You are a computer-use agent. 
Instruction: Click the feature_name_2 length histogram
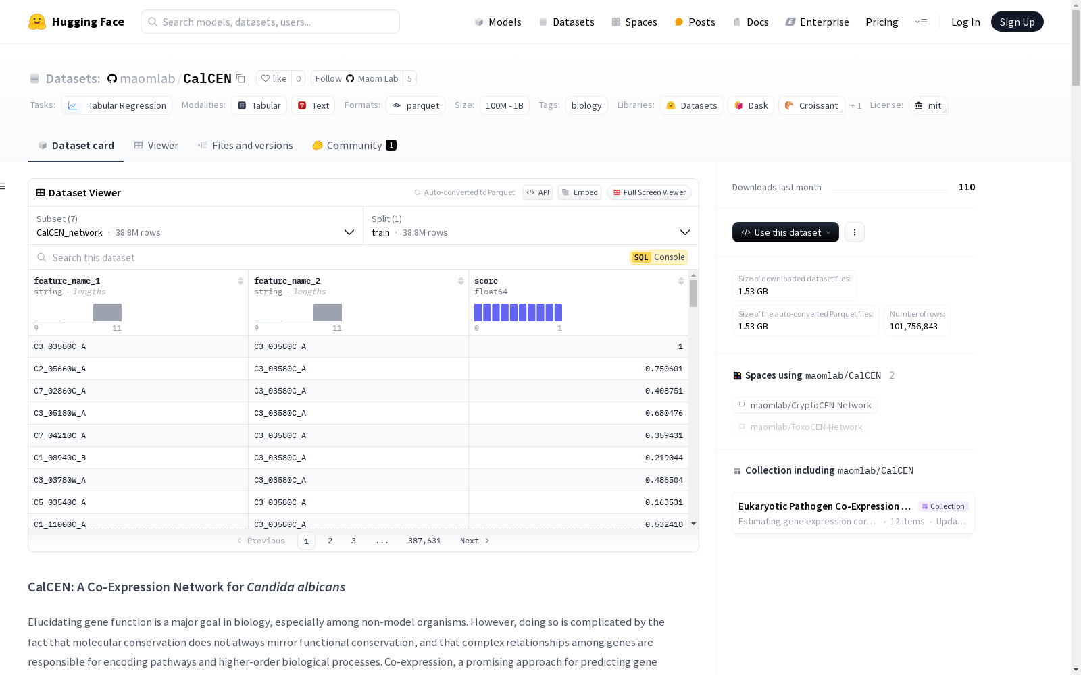point(298,313)
